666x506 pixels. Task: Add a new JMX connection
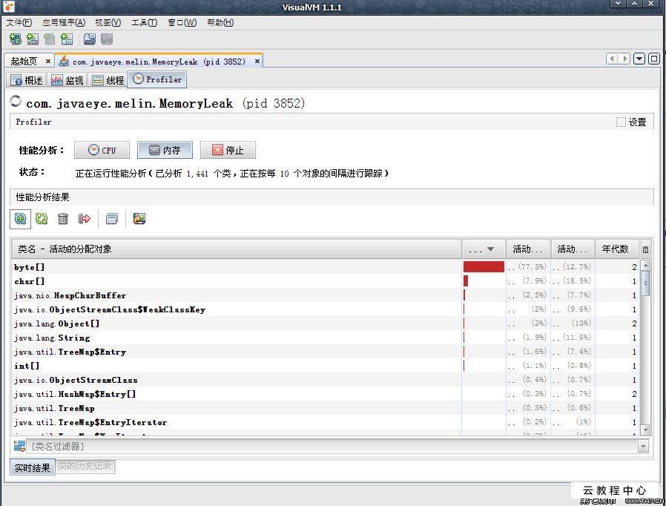coord(32,39)
